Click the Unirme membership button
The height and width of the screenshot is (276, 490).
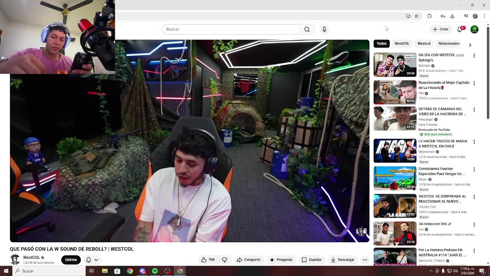[71, 260]
